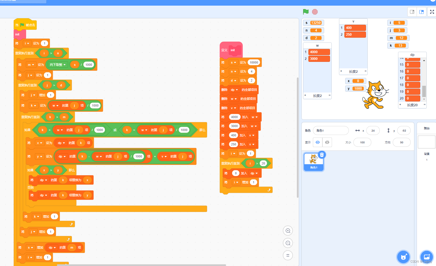Click the 3000 item in list w

tap(319, 59)
